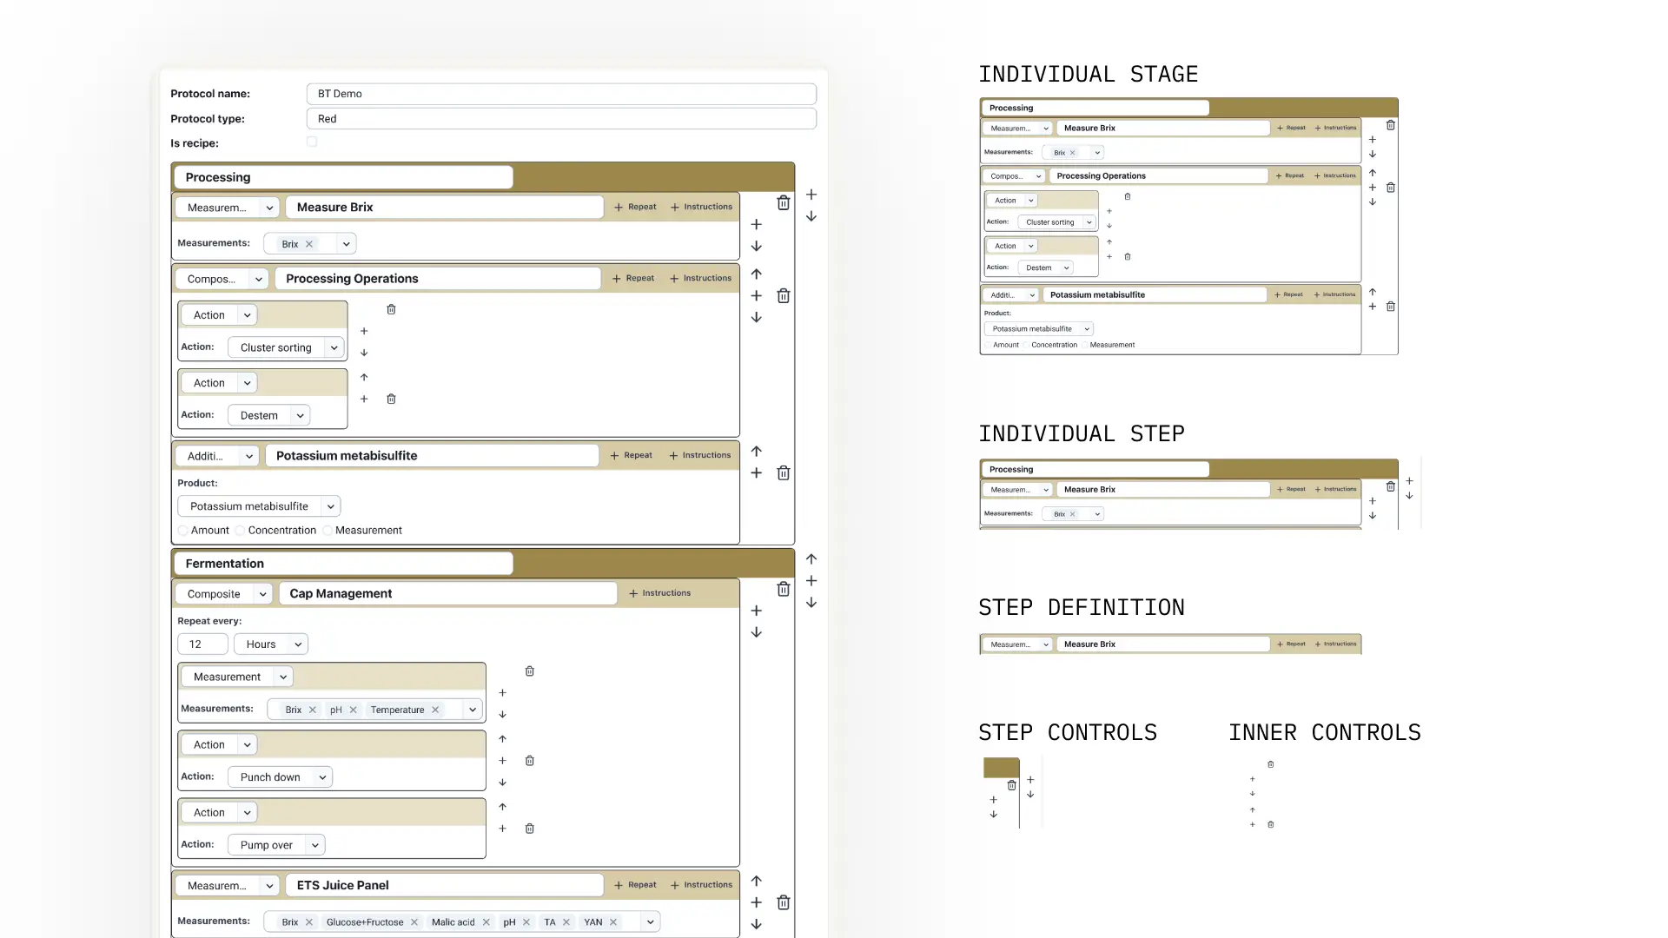Enable the Repeat option on Cap Management step
This screenshot has width=1668, height=938.
(x=636, y=592)
